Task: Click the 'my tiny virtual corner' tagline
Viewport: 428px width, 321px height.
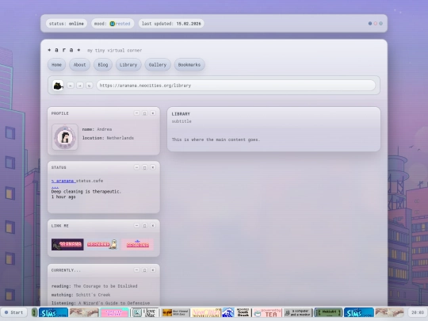Action: [x=115, y=51]
